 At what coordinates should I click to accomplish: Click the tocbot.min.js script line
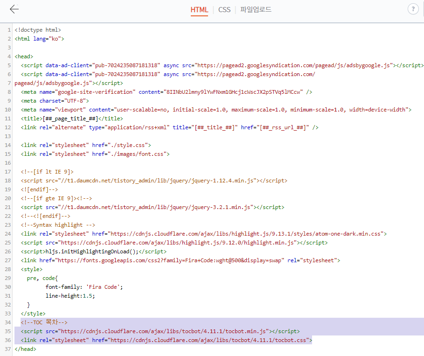click(160, 331)
